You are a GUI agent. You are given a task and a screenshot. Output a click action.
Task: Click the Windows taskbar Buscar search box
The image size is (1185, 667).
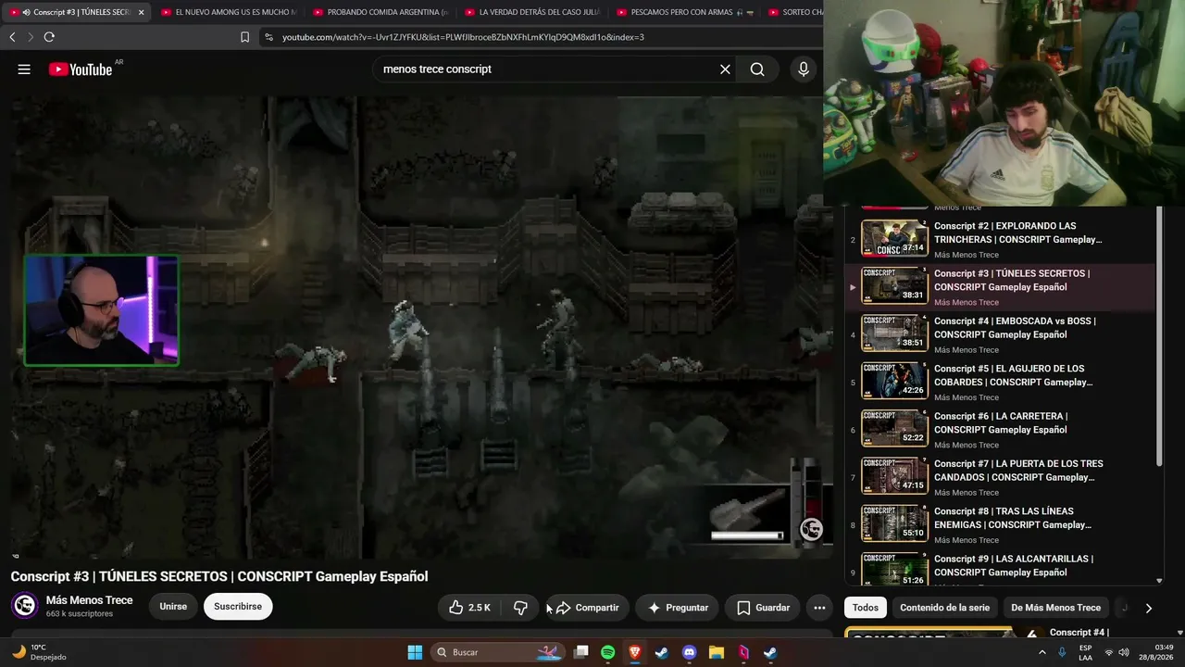click(x=497, y=652)
